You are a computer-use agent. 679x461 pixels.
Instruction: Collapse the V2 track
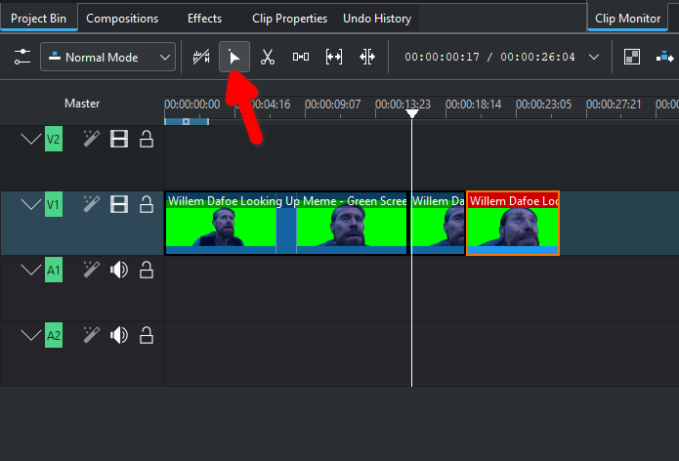click(x=30, y=140)
